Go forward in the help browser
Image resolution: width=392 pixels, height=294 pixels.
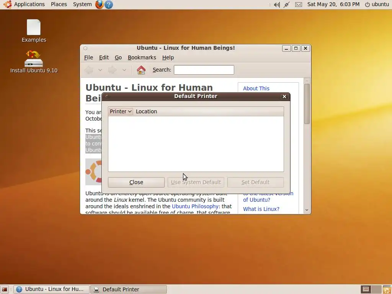tap(112, 70)
